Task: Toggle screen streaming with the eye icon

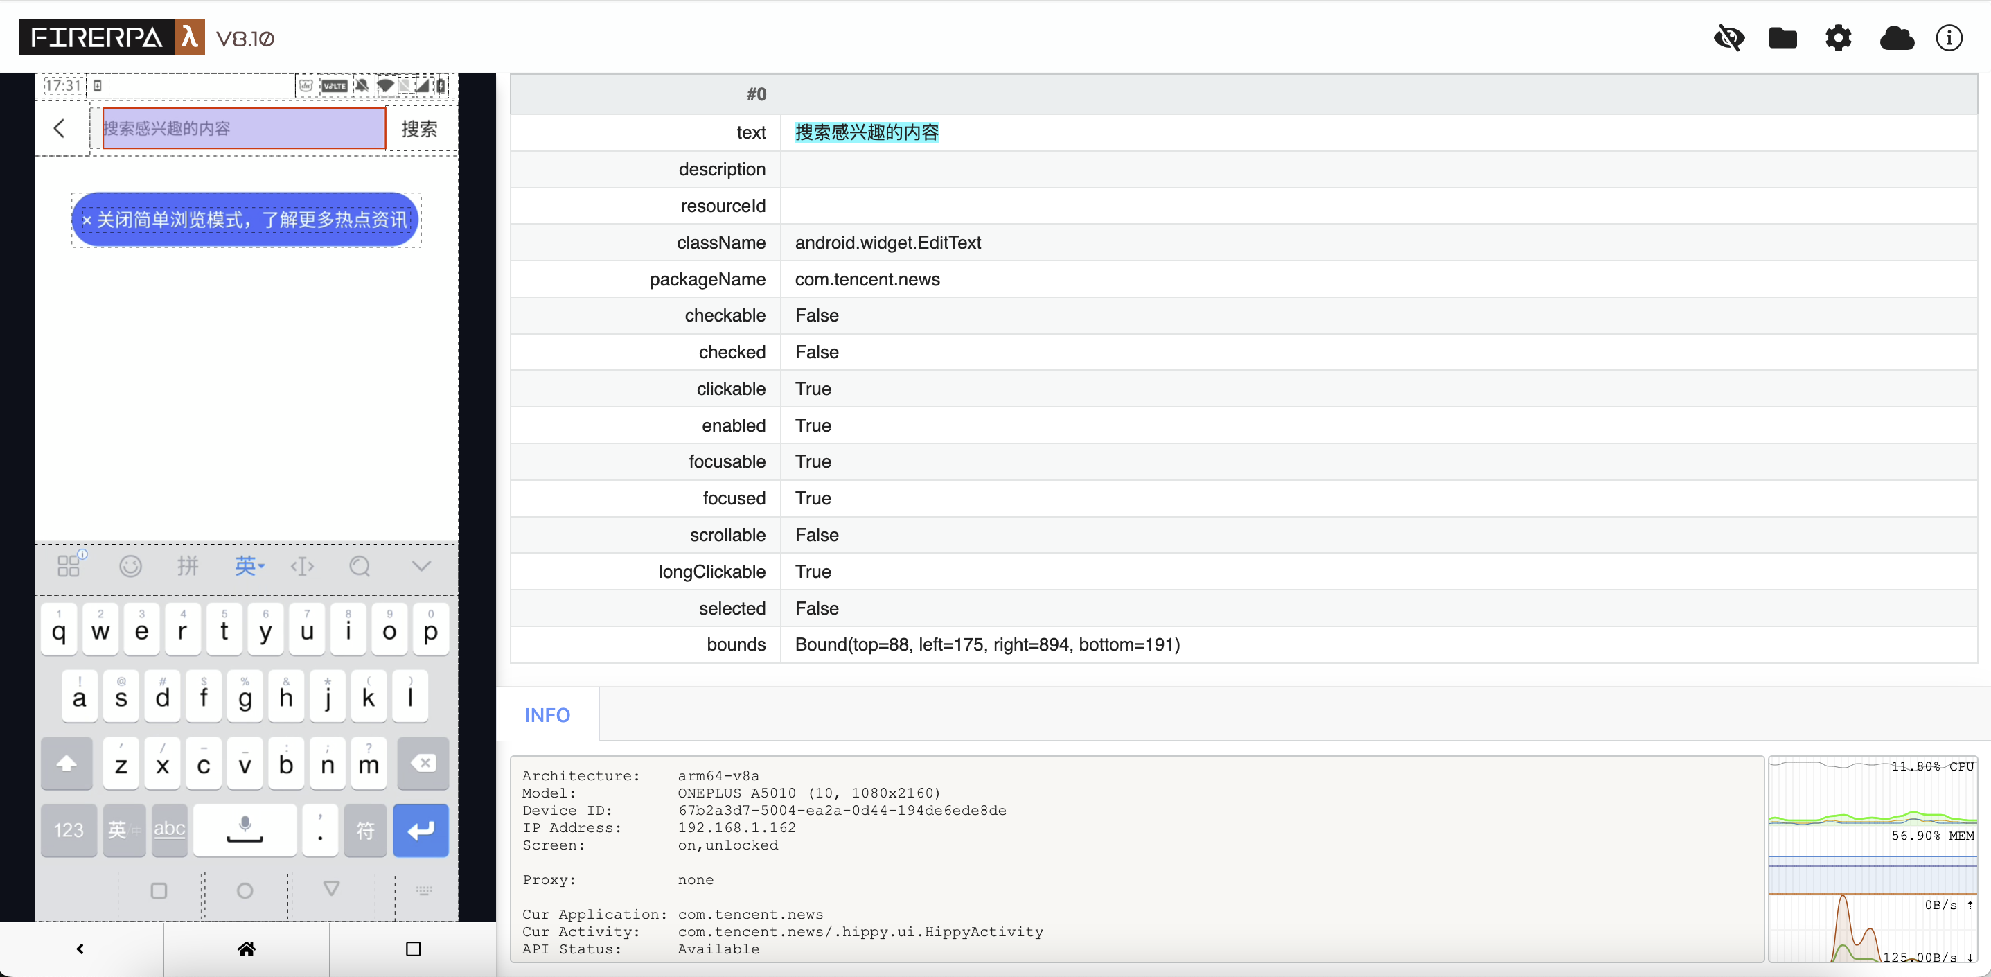Action: pyautogui.click(x=1729, y=38)
